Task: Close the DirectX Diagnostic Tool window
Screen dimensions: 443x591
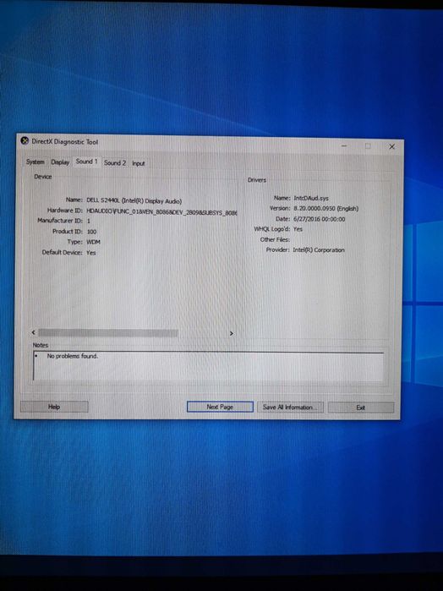Action: tap(391, 146)
